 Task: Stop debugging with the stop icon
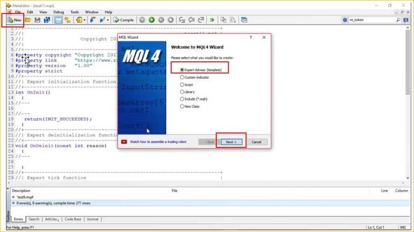point(170,20)
